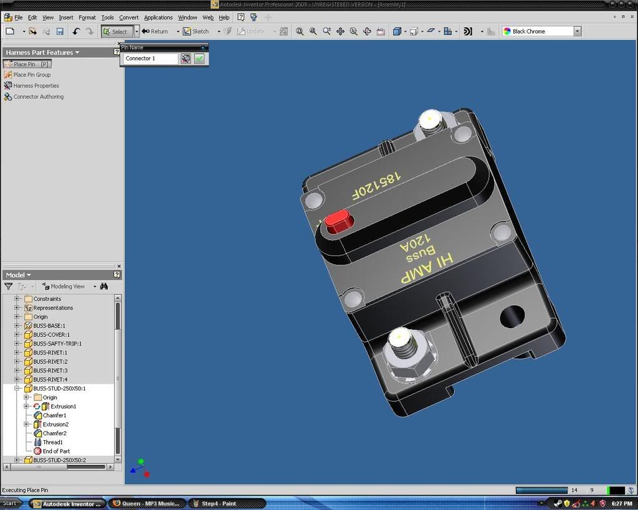Open the File menu
Viewport: 638px width, 510px height.
click(x=18, y=17)
